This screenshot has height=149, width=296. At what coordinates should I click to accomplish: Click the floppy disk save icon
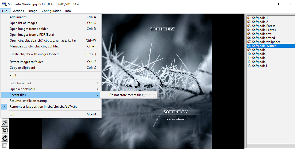coord(5,146)
